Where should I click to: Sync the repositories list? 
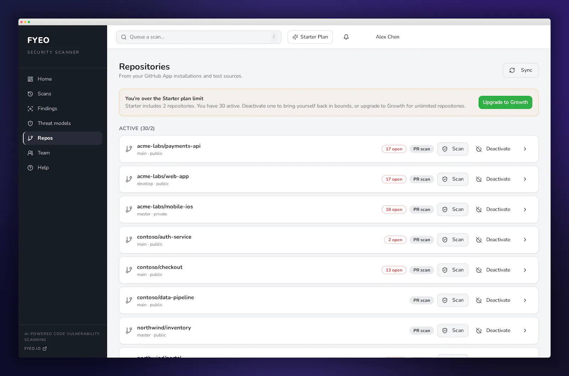click(521, 70)
